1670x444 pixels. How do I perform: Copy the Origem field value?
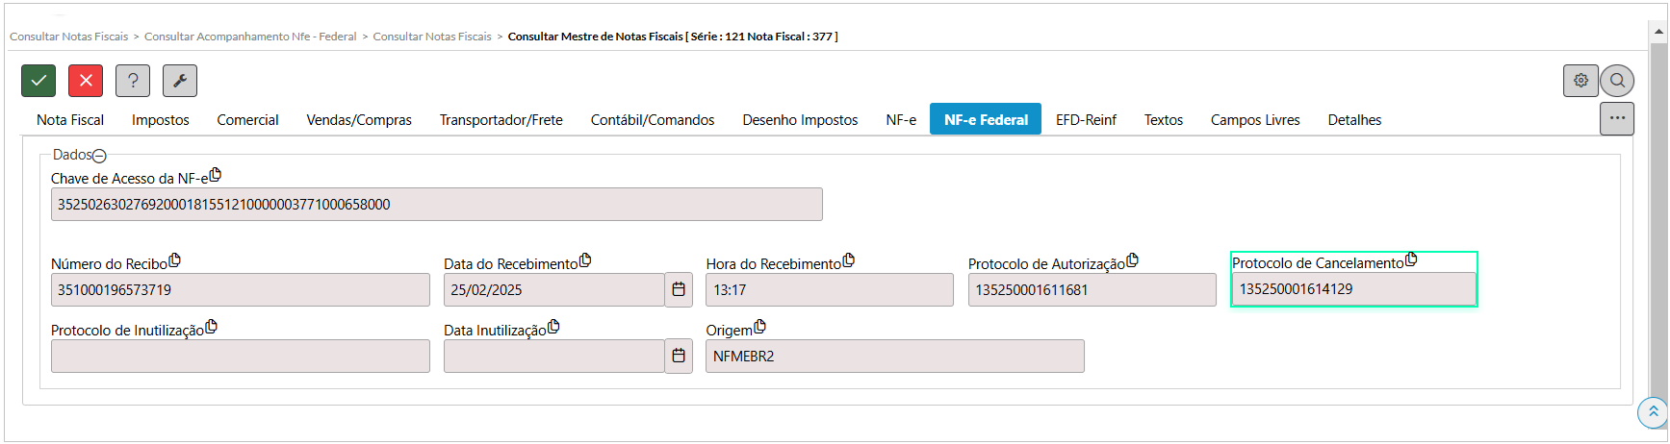(759, 327)
